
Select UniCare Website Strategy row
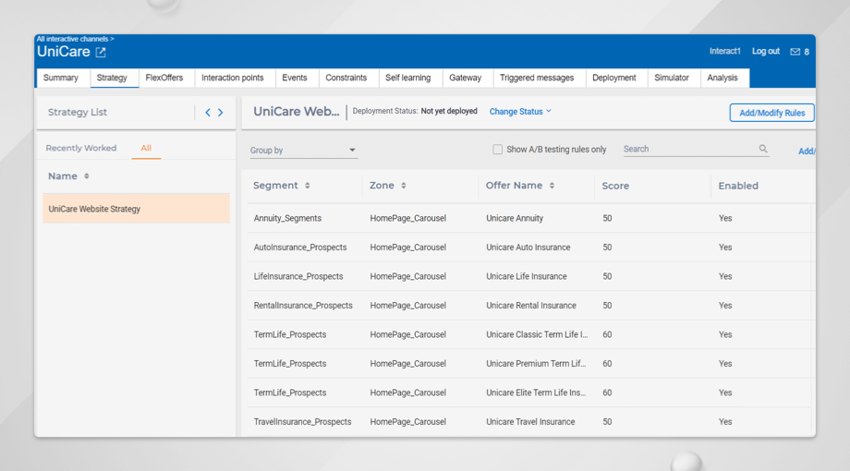click(x=136, y=209)
